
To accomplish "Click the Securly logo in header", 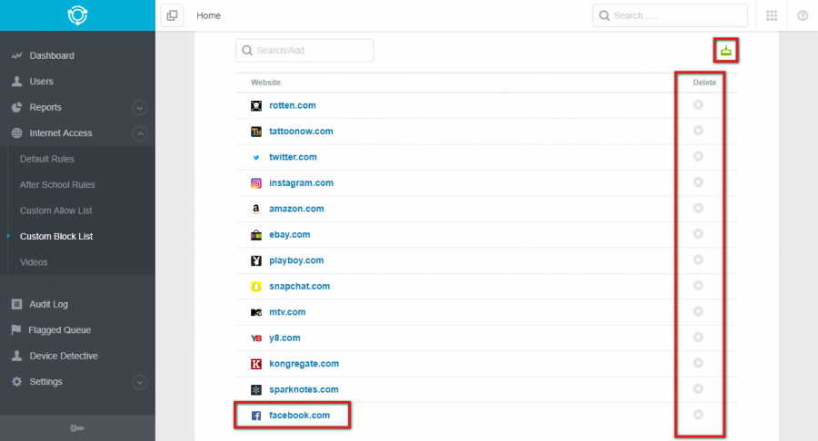I will [77, 15].
